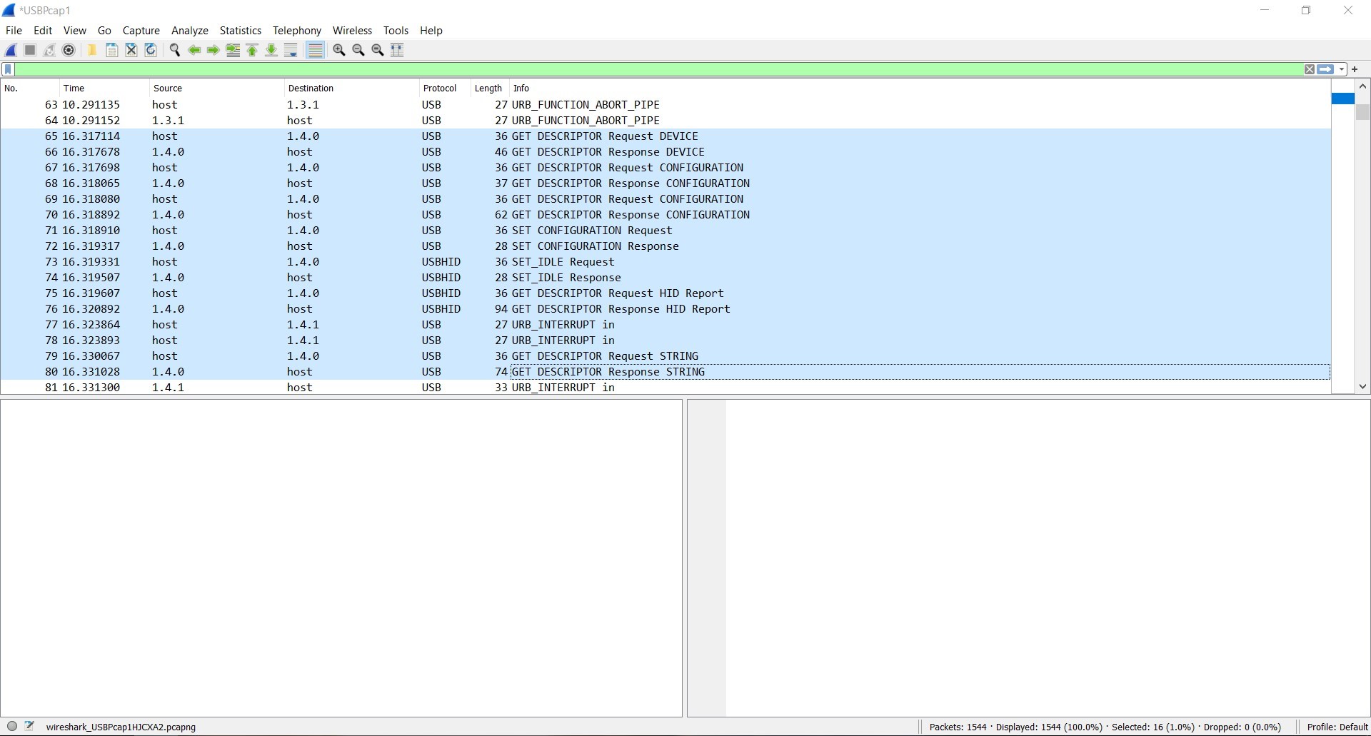
Task: Open the View menu
Action: point(74,31)
